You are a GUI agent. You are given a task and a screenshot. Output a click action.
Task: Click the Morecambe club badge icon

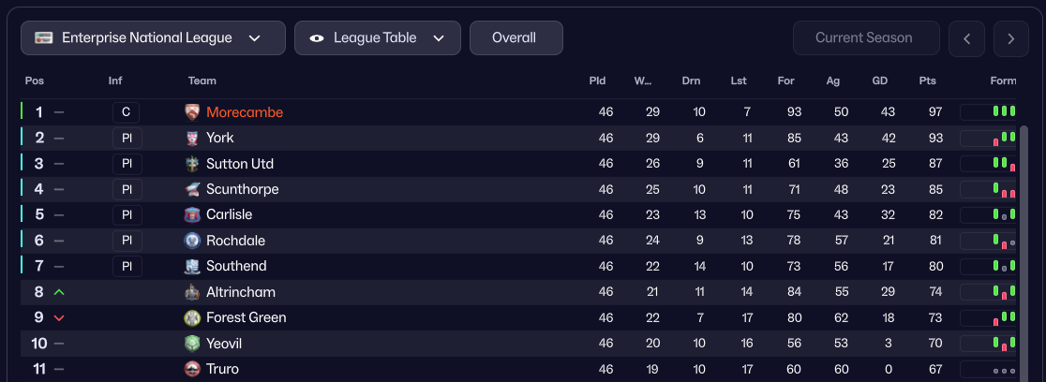click(x=192, y=112)
